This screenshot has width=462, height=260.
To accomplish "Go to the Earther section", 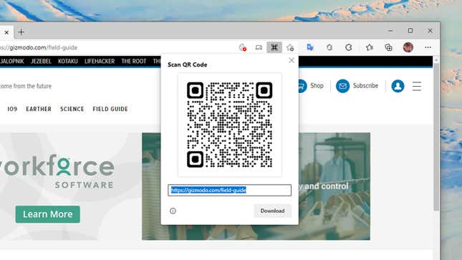I will [x=39, y=109].
